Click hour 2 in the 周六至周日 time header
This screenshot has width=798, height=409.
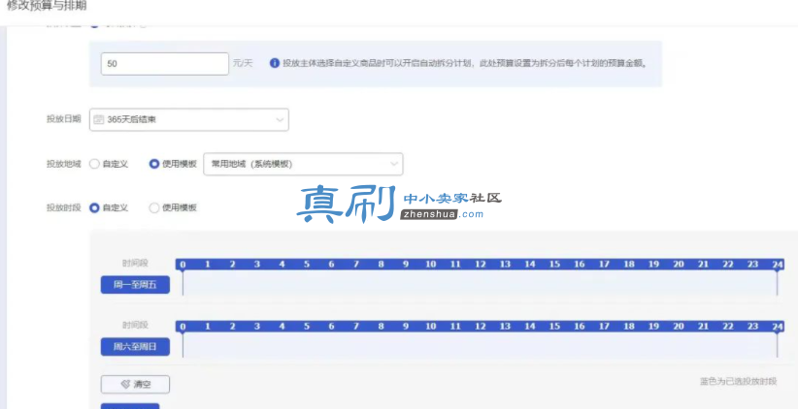pos(232,327)
